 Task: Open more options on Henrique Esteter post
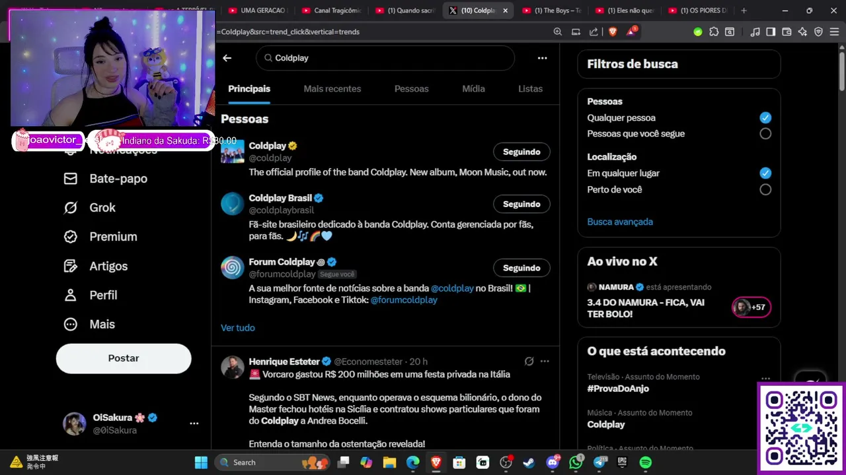(x=545, y=362)
